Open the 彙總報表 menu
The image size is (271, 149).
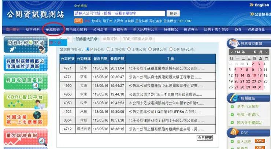coord(53,29)
